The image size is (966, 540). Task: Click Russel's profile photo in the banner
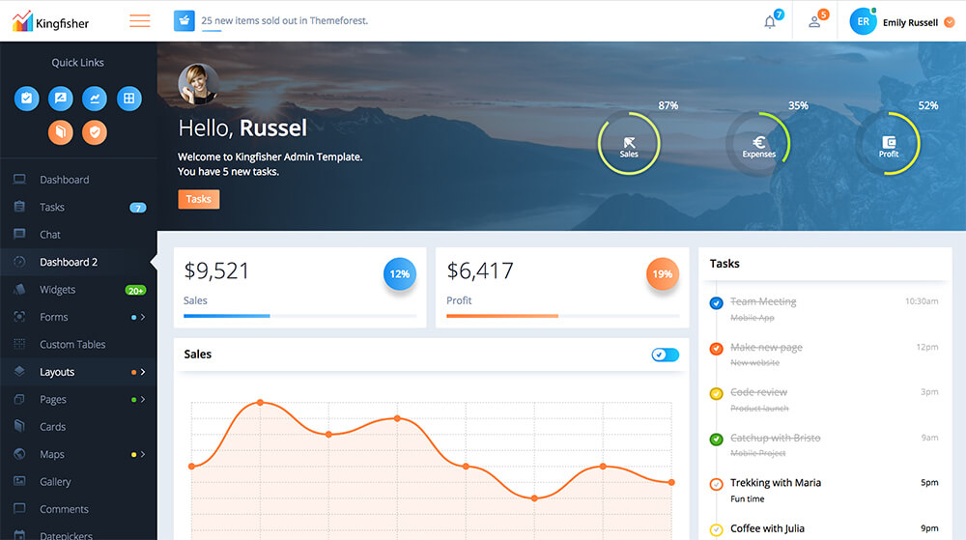pyautogui.click(x=198, y=85)
